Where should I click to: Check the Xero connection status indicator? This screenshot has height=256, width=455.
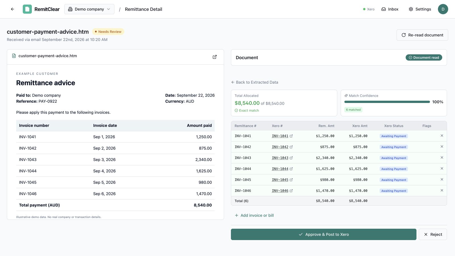click(369, 9)
